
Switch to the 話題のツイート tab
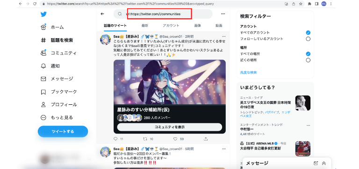(x=115, y=26)
